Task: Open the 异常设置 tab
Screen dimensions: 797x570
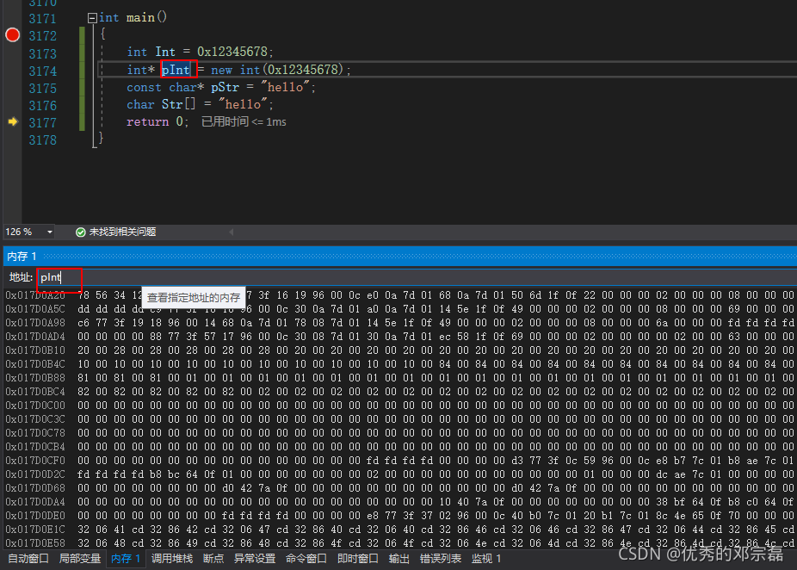Action: 255,559
